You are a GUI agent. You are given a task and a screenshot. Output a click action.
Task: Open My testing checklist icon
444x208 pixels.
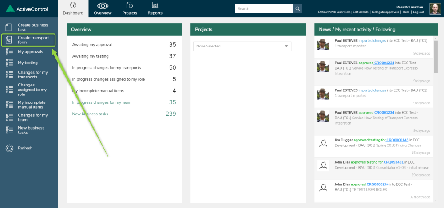[x=9, y=63]
